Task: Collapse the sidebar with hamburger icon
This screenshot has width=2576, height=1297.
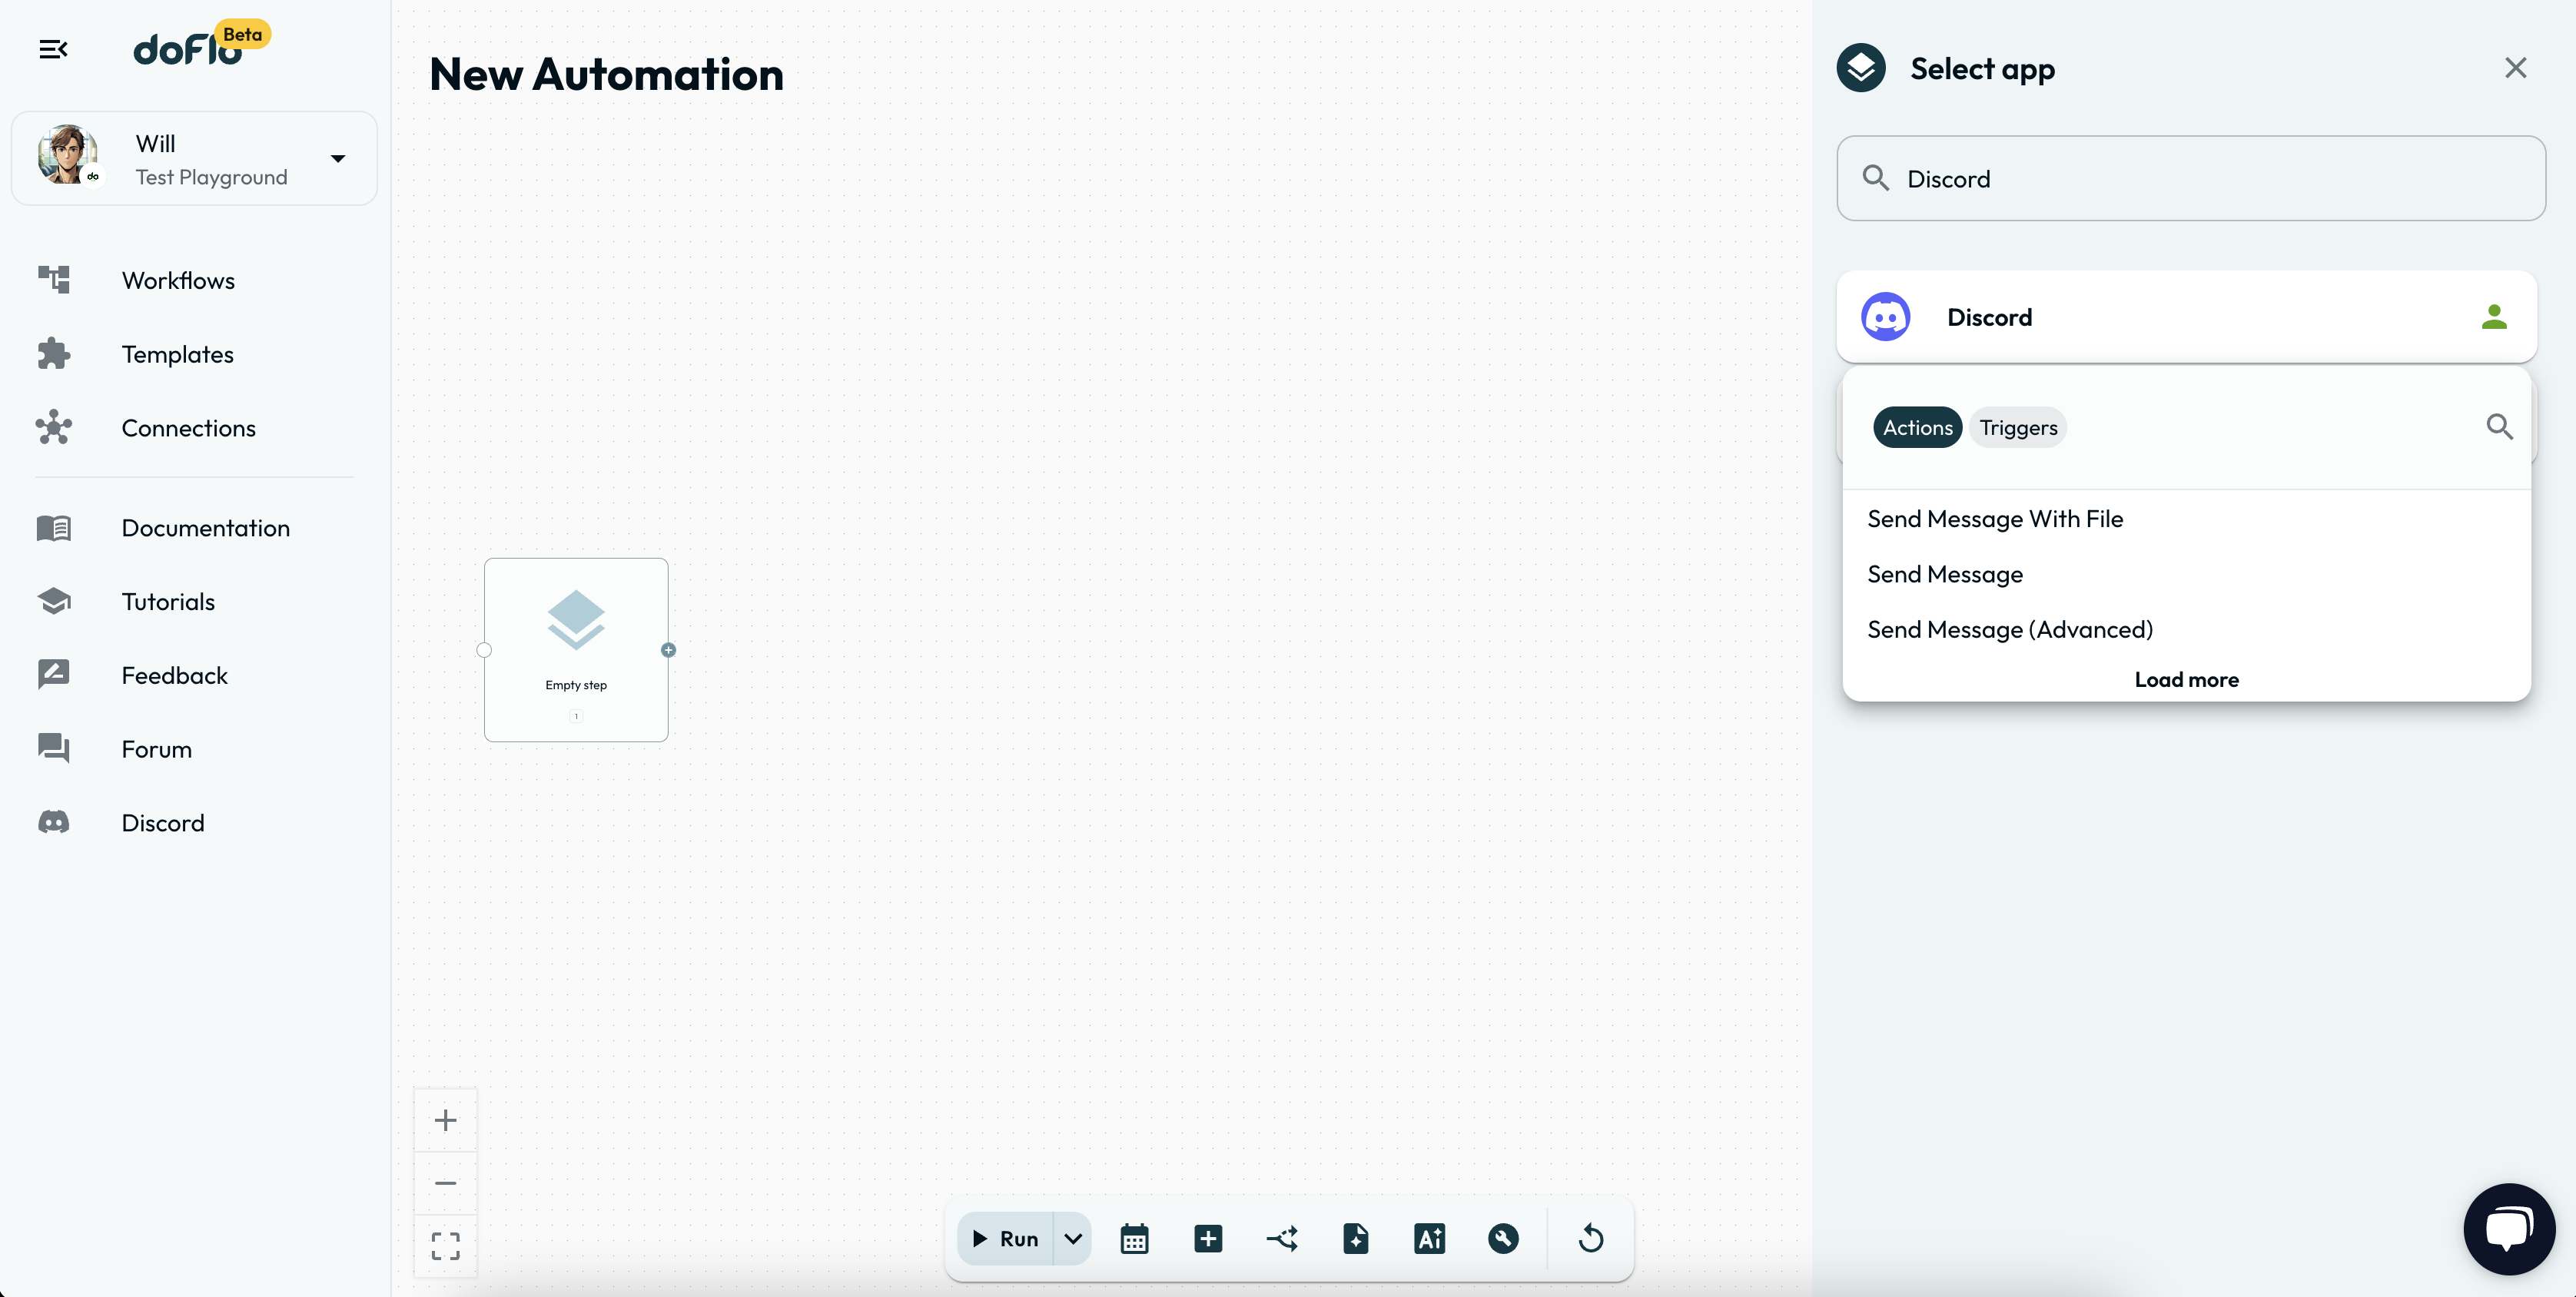Action: click(53, 49)
